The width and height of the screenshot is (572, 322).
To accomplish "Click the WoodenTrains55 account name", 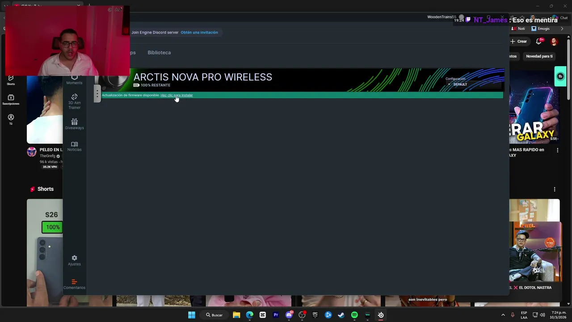I will pos(442,17).
